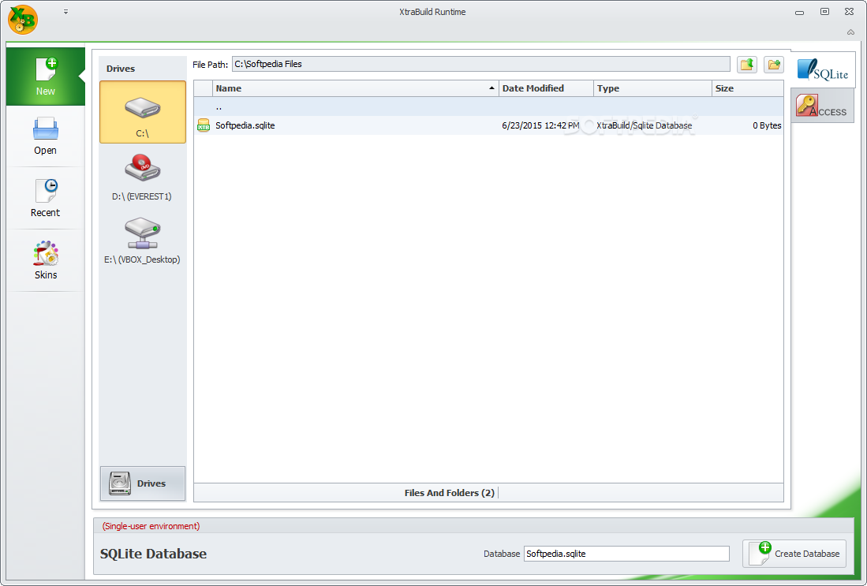Maximize the XtraBuild Runtime window
The height and width of the screenshot is (586, 867).
(x=824, y=12)
